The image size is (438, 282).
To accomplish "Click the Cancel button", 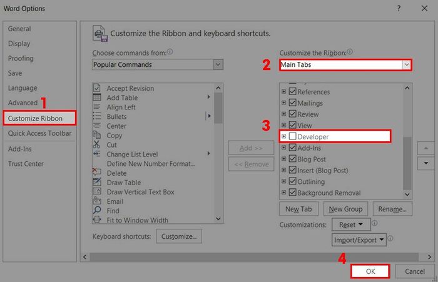I will click(x=415, y=271).
